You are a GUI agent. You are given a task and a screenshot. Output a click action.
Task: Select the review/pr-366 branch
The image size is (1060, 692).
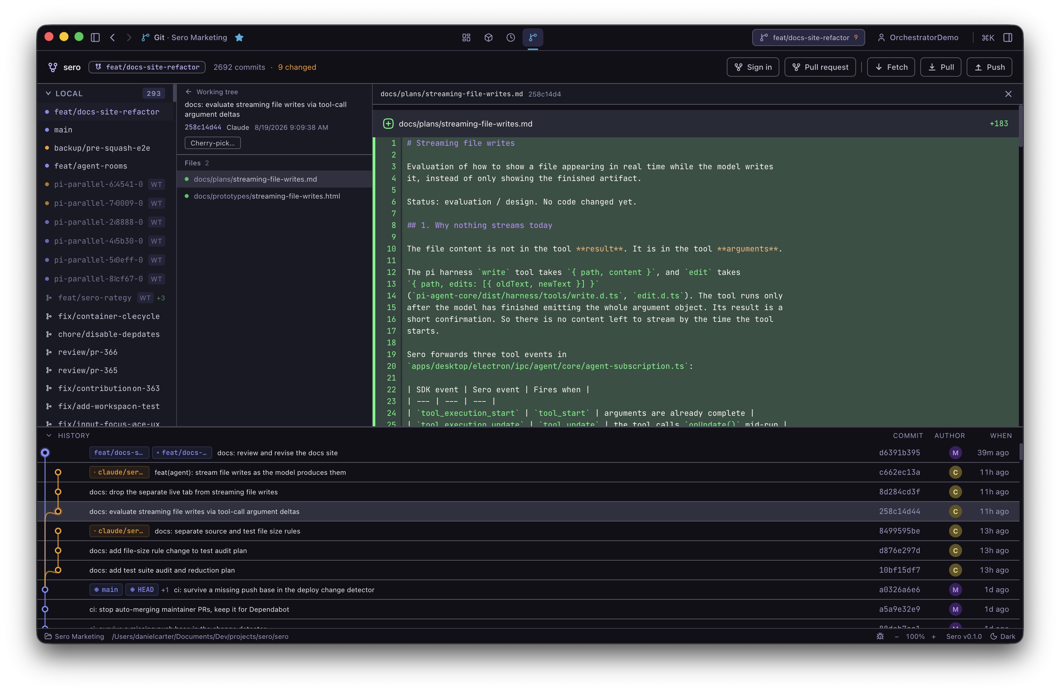[x=105, y=353]
